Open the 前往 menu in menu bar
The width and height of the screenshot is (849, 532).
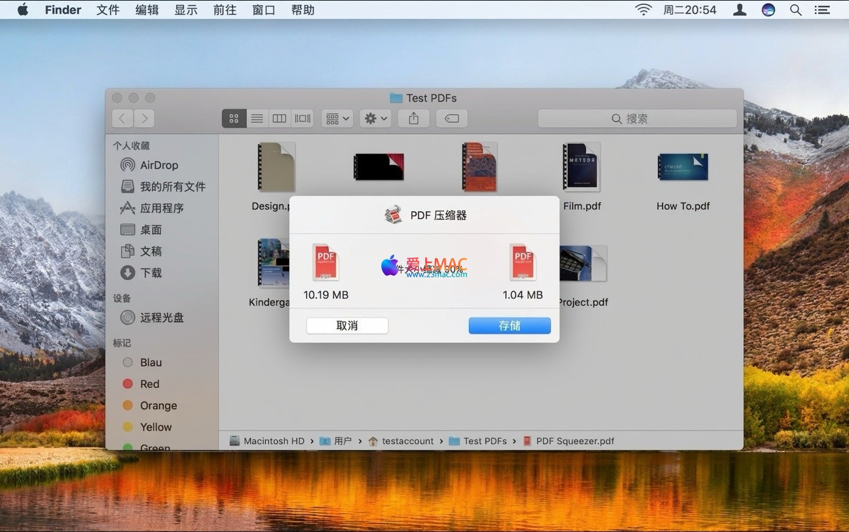tap(224, 10)
